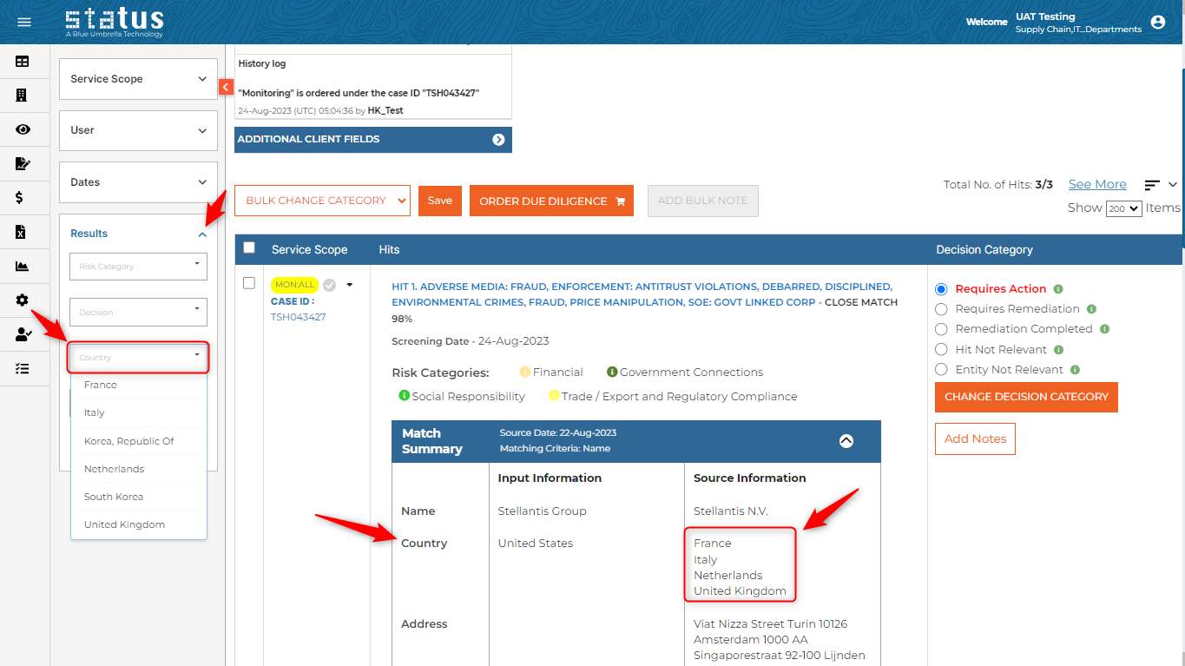The image size is (1185, 666).
Task: Open the eye monitoring icon in sidebar
Action: point(23,129)
